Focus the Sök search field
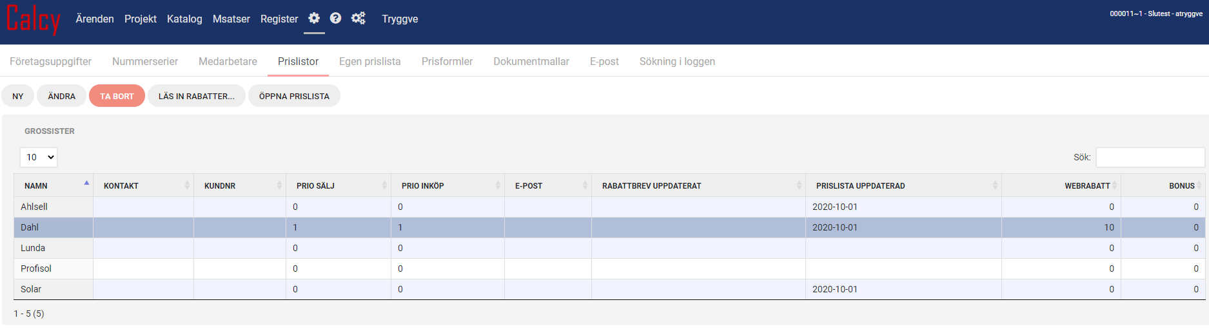Screen dimensions: 1209x329 (x=1150, y=157)
